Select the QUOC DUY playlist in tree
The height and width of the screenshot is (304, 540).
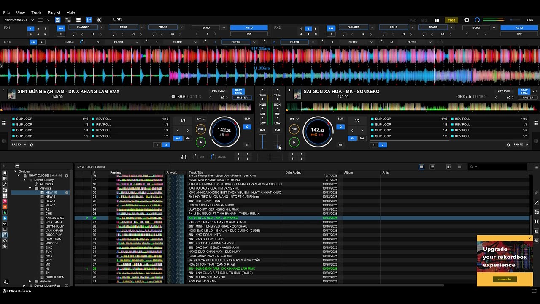[53, 235]
